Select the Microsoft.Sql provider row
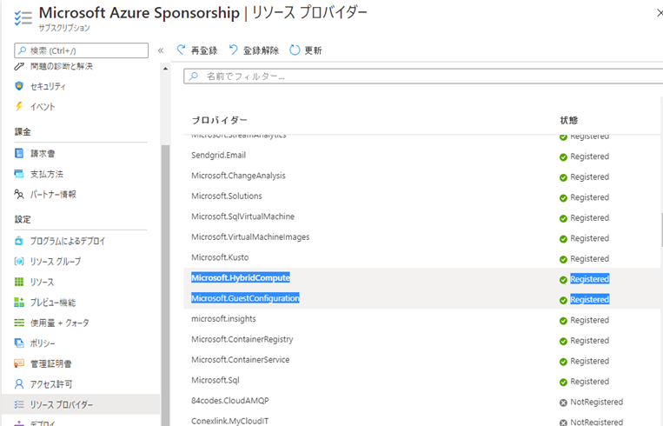The image size is (663, 426). click(422, 380)
